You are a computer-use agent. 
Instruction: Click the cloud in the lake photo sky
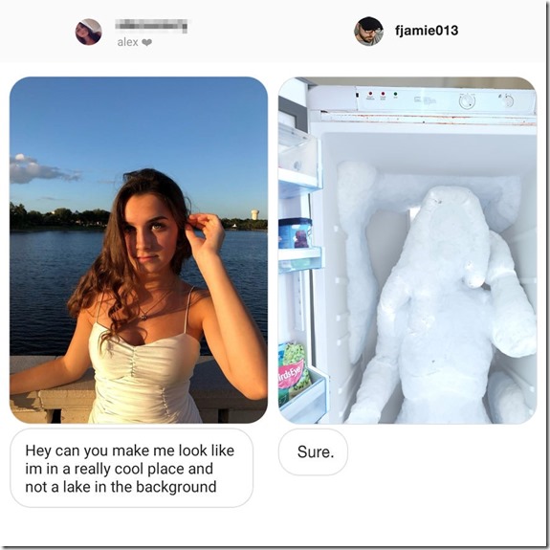tap(42, 169)
